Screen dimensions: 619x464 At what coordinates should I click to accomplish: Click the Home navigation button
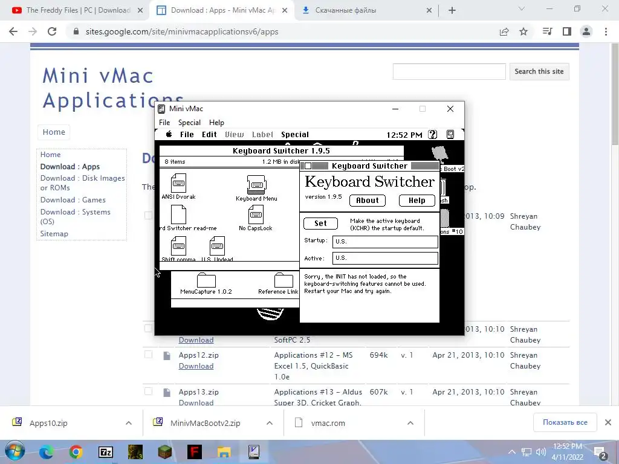[x=54, y=132]
